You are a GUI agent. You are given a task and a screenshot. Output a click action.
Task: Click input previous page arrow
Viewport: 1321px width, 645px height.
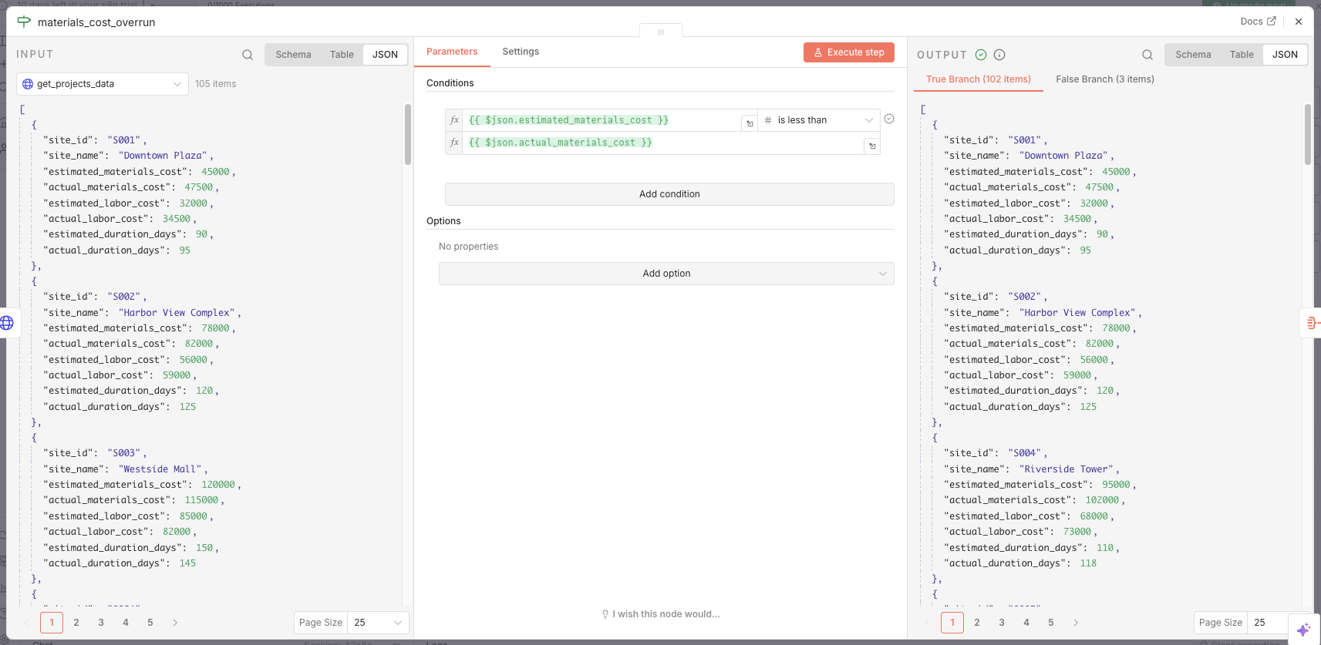coord(27,623)
